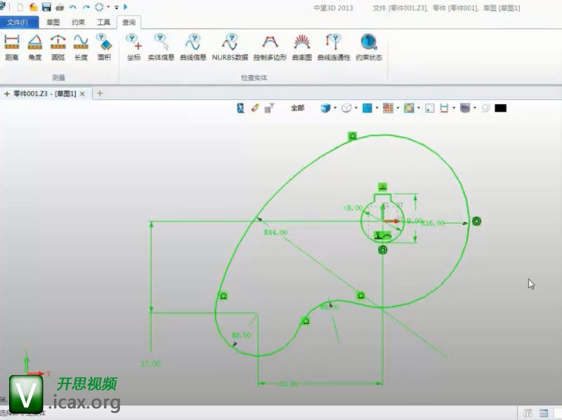This screenshot has height=420, width=562.
Task: Click the blue view layout icon
Action: click(367, 108)
